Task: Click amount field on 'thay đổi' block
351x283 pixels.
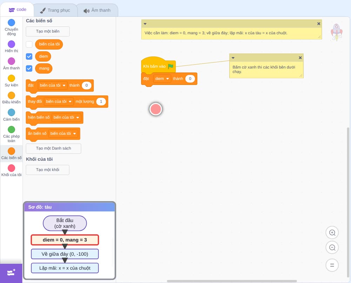Action: point(101,101)
